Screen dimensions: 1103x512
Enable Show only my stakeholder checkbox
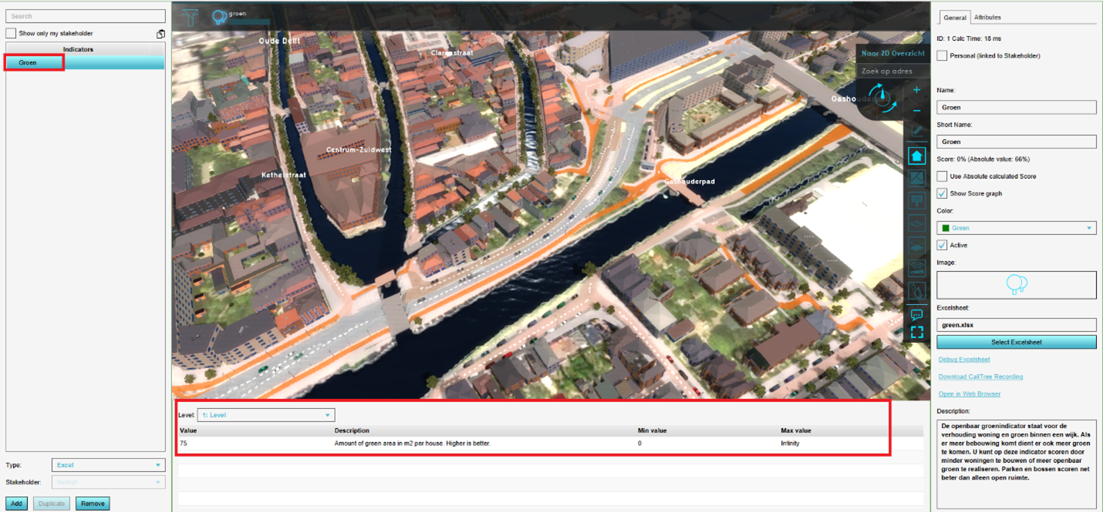[x=11, y=34]
